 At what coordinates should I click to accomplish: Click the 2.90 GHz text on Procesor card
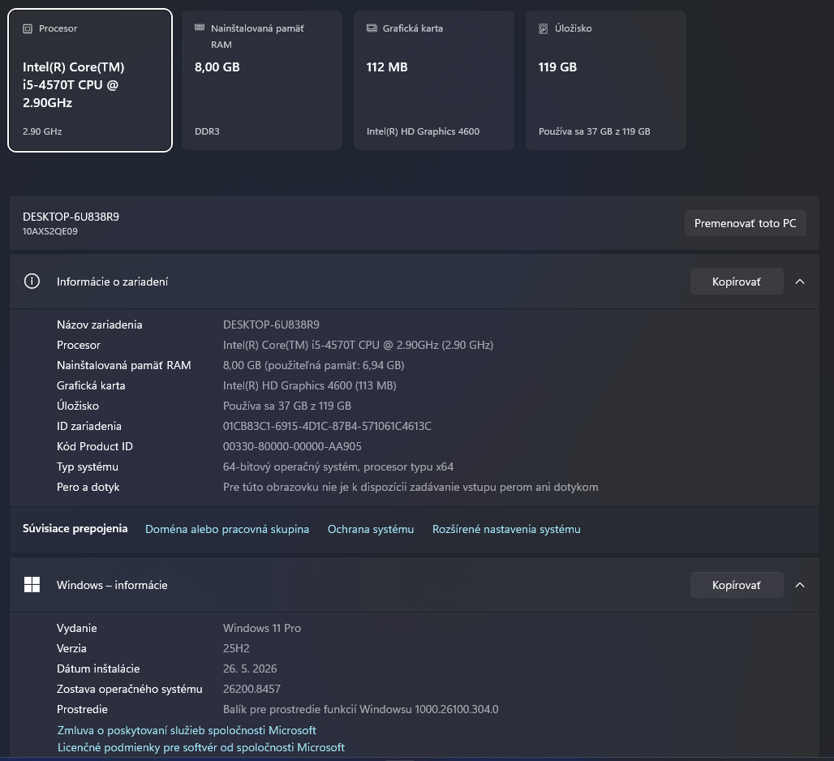(x=42, y=131)
